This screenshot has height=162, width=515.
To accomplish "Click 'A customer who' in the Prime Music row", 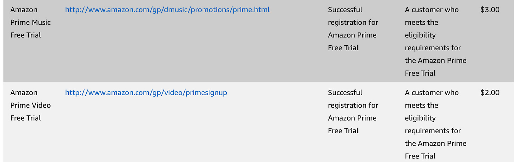I will (x=432, y=10).
